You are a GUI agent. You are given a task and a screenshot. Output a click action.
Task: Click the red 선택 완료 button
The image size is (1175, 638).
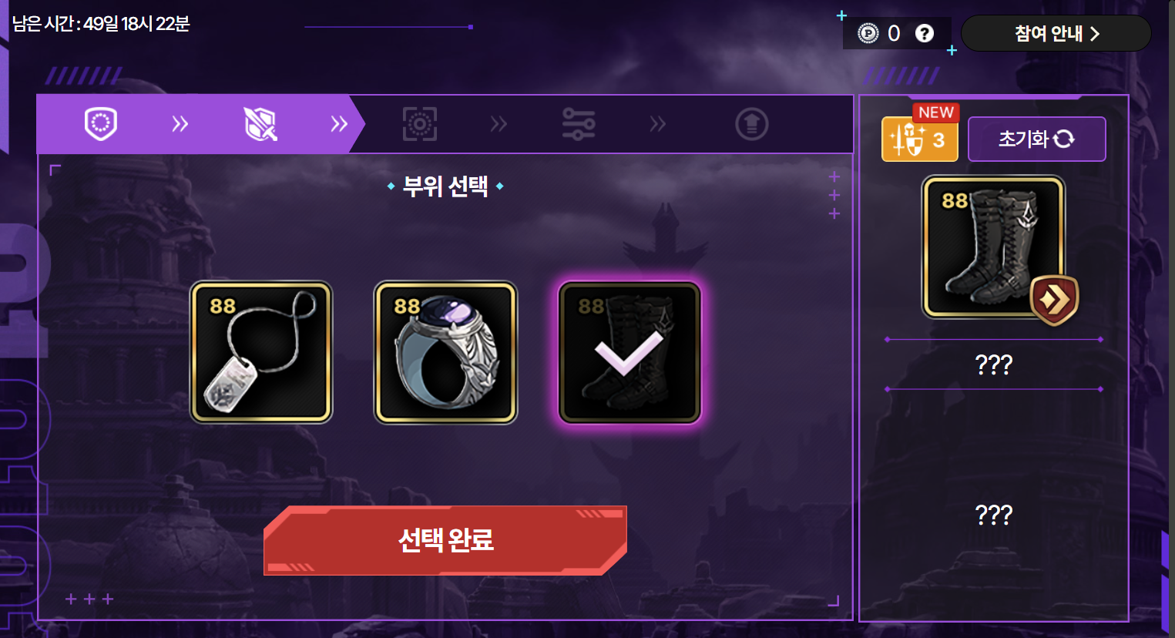445,540
